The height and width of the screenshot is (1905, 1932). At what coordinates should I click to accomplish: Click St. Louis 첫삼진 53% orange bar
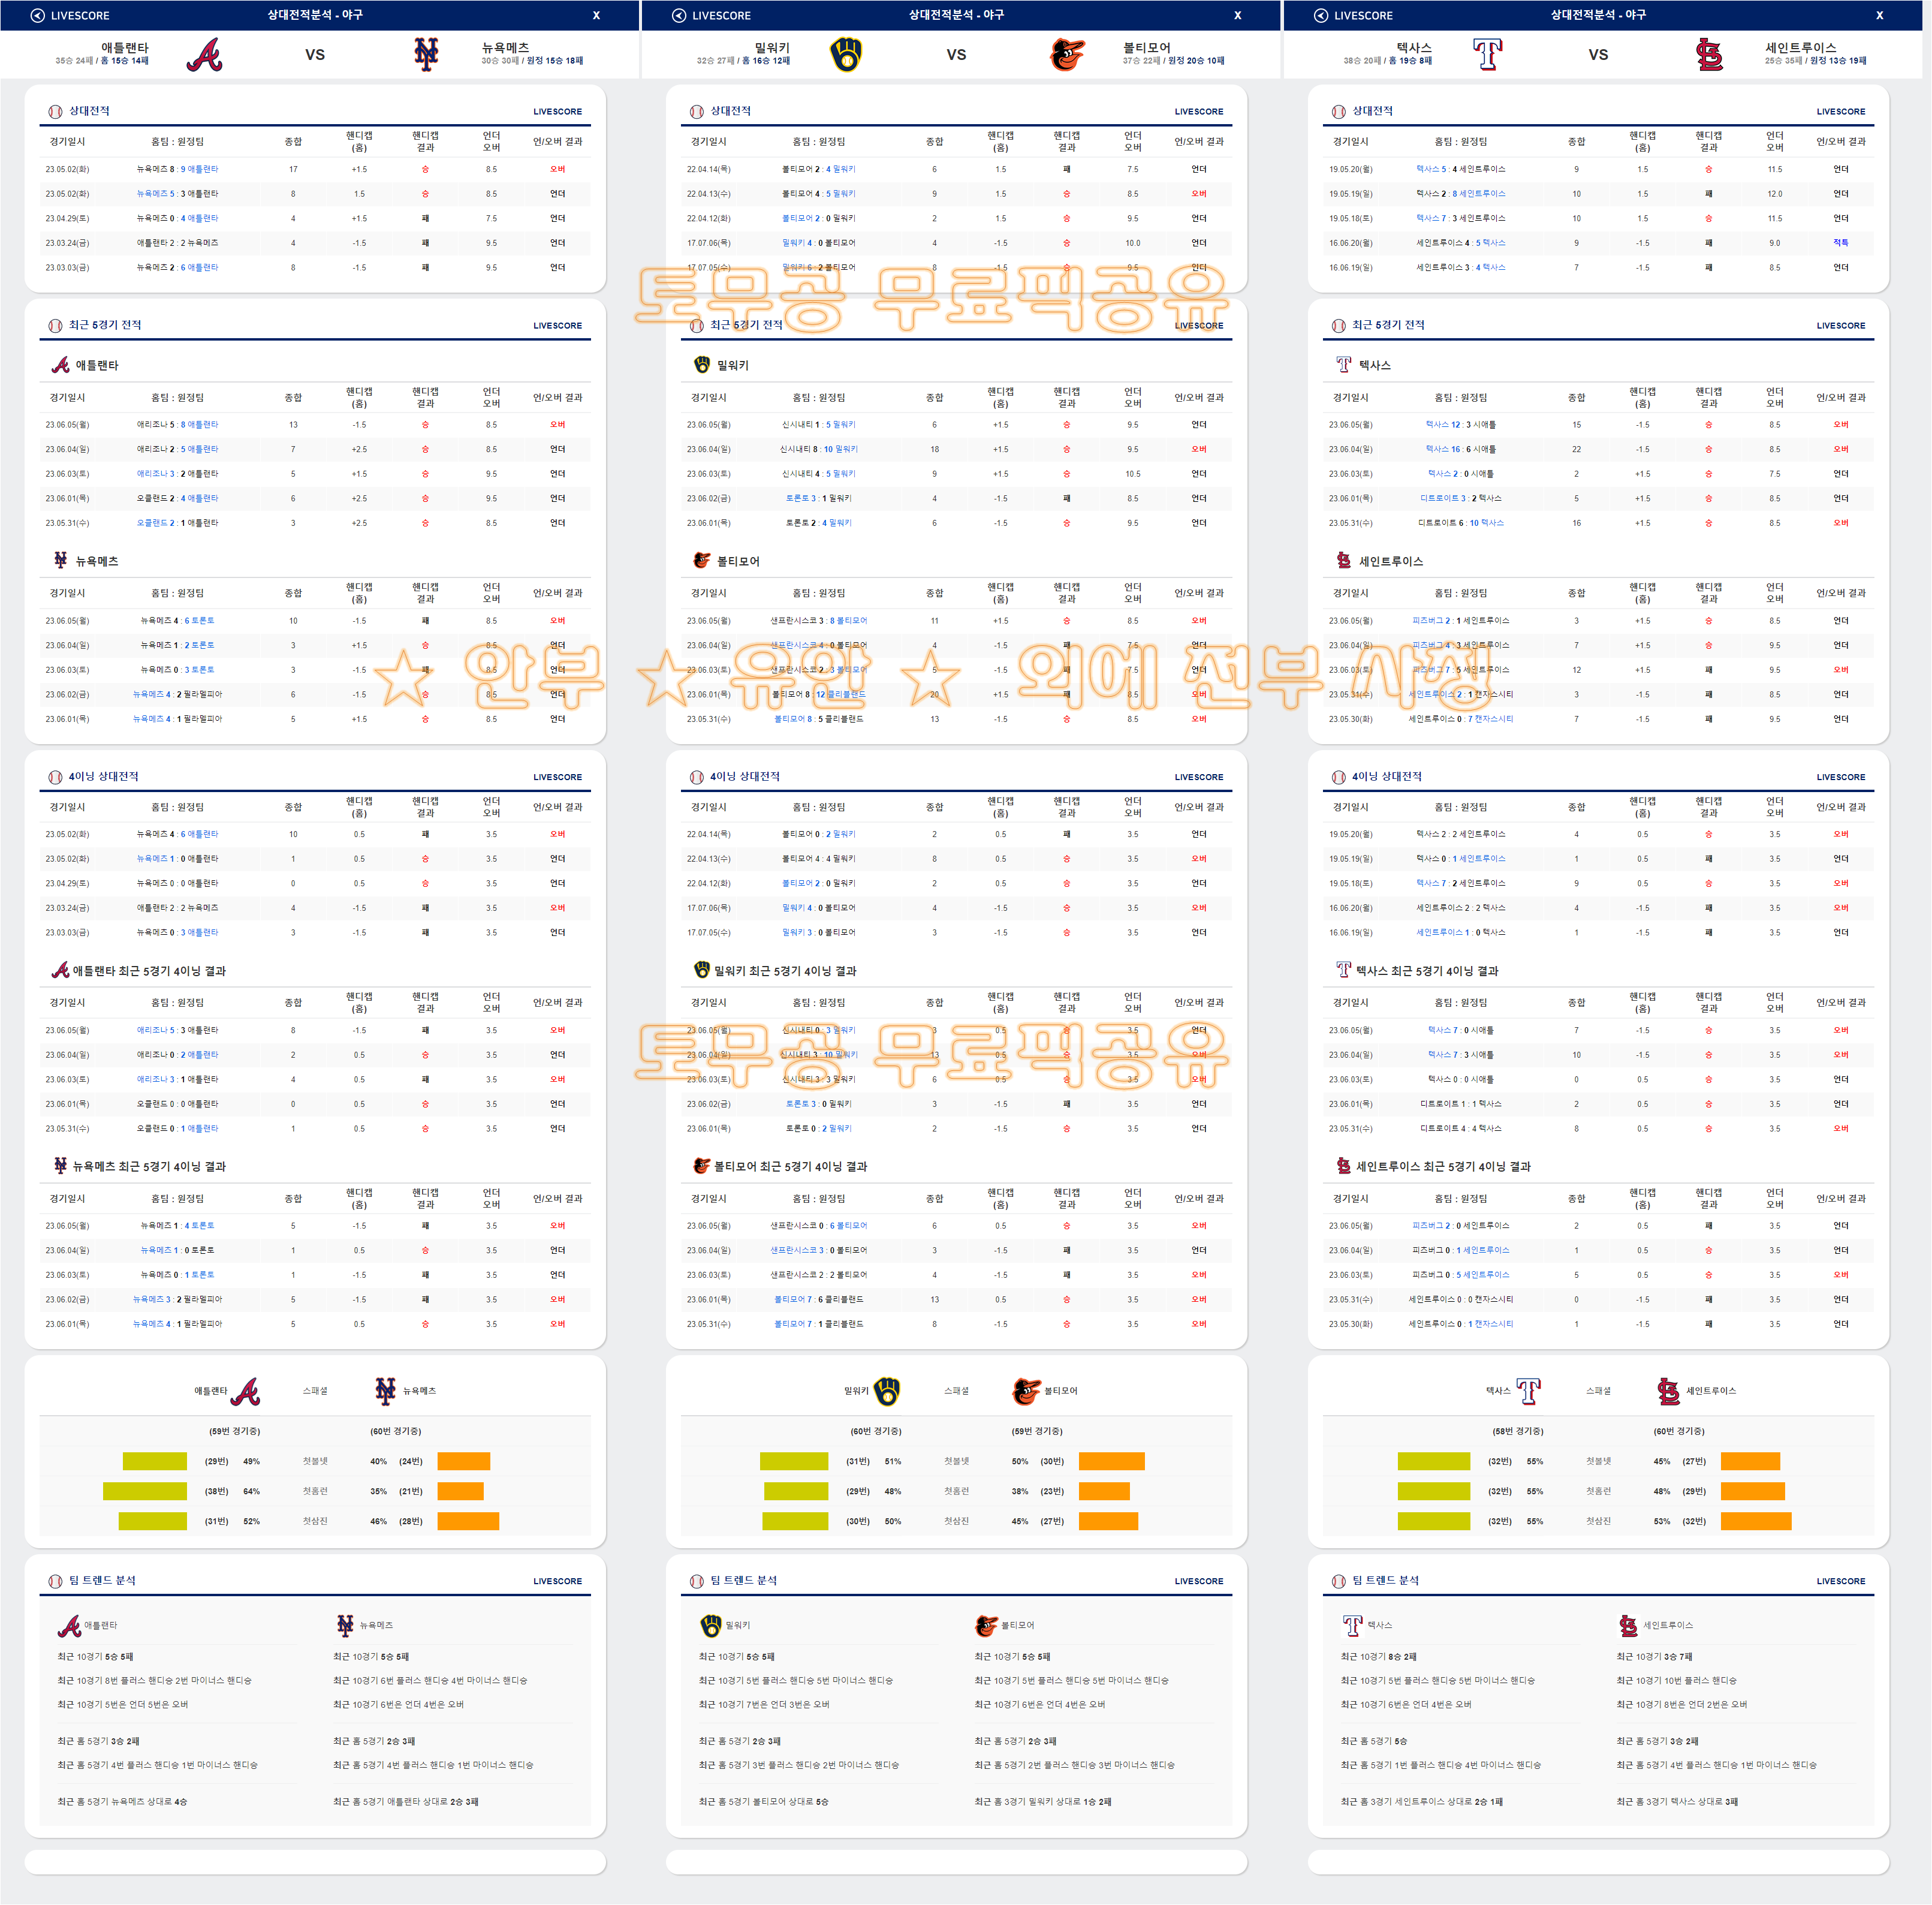point(1755,1521)
